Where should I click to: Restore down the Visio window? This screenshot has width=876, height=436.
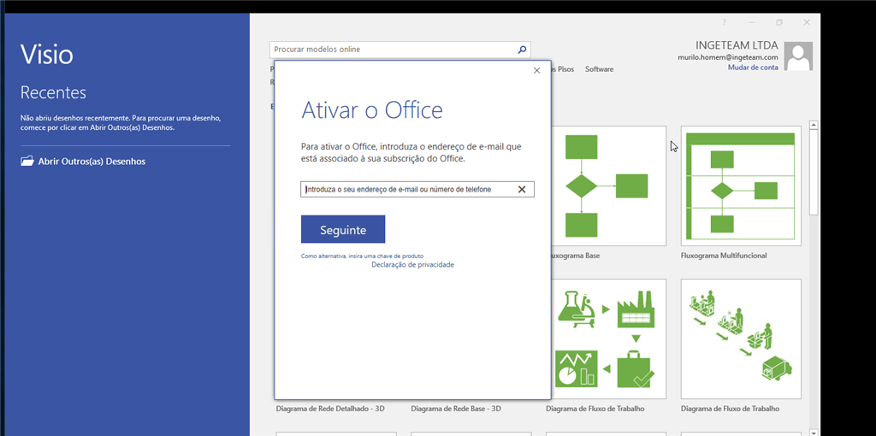[x=779, y=22]
